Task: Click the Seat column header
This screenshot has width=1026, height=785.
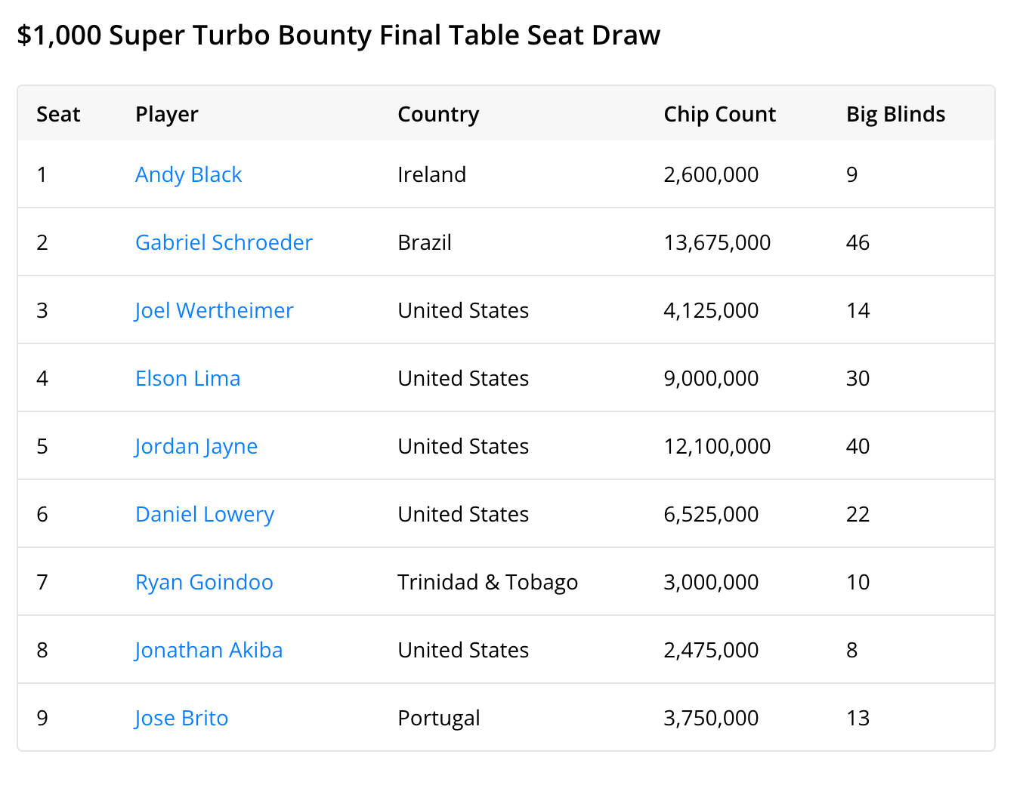Action: (x=58, y=114)
